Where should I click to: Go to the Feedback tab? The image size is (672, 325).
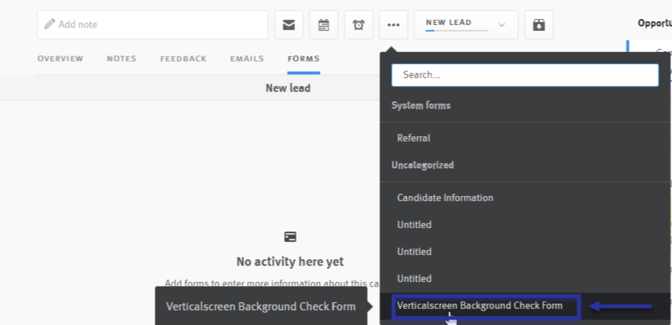point(183,59)
